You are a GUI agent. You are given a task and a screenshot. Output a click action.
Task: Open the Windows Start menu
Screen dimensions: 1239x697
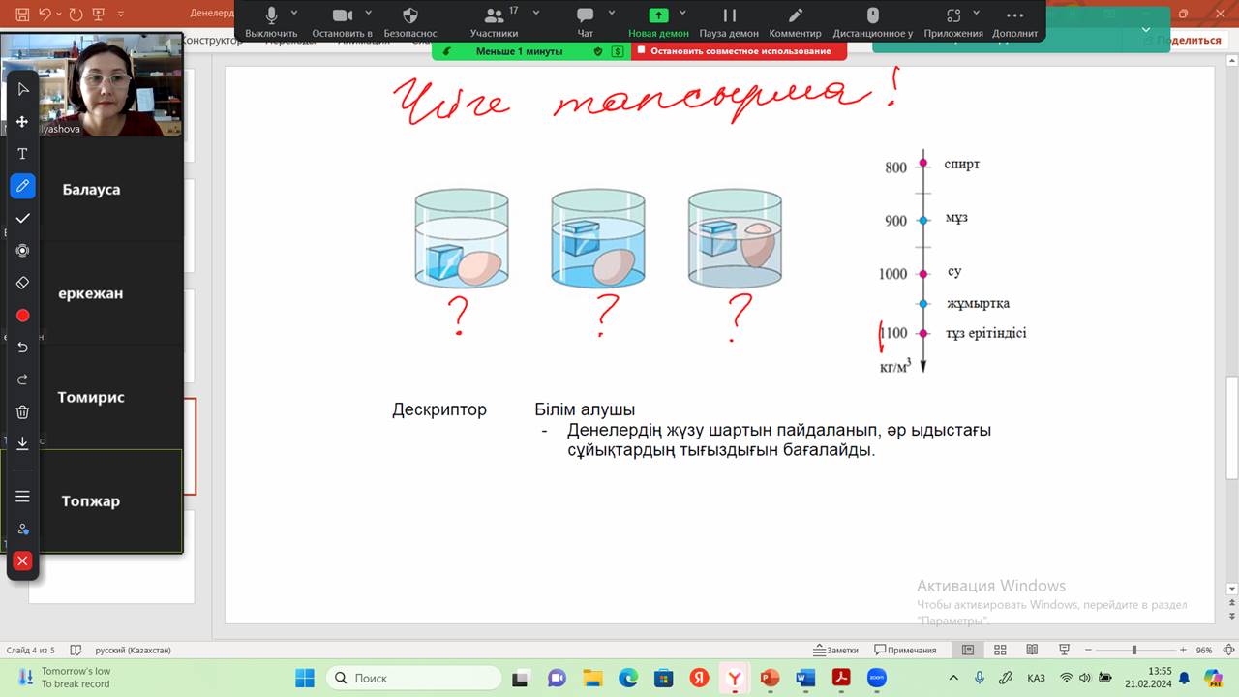click(305, 678)
